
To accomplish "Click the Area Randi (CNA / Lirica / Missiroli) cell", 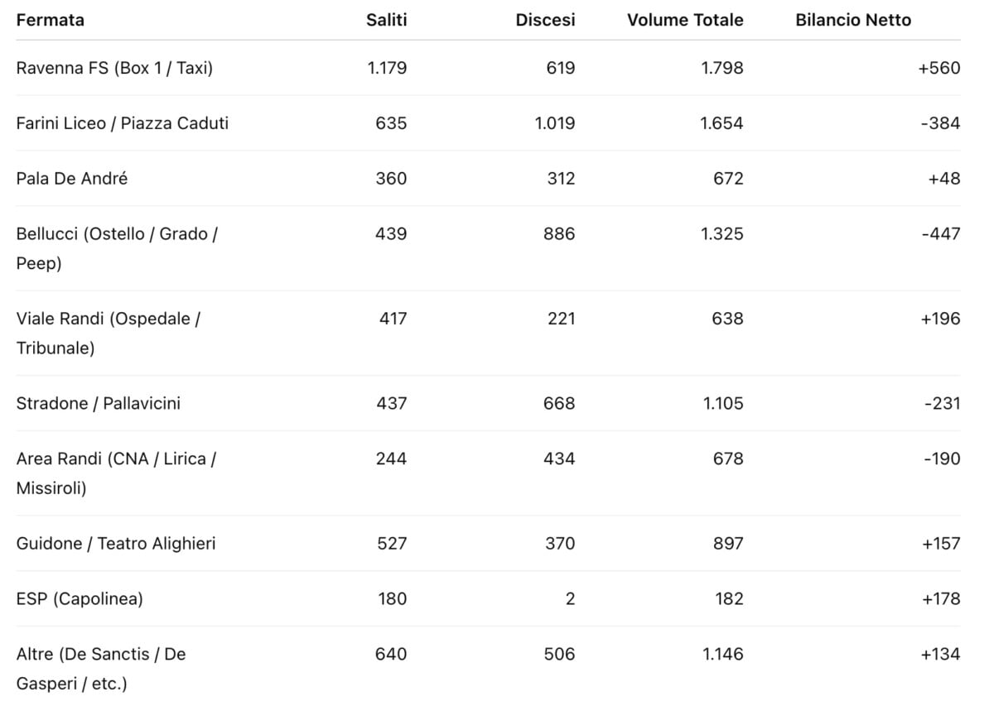I will pyautogui.click(x=116, y=473).
